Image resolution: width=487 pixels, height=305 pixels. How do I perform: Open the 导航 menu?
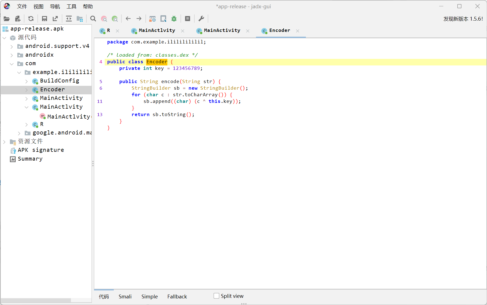point(55,6)
